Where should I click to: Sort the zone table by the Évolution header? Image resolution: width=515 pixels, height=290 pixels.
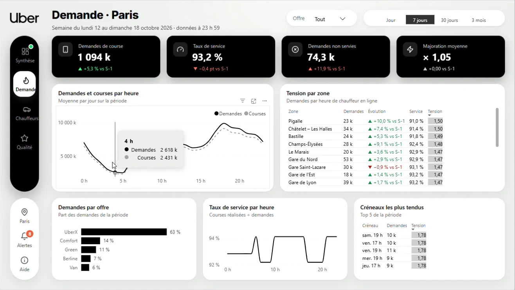pyautogui.click(x=376, y=112)
